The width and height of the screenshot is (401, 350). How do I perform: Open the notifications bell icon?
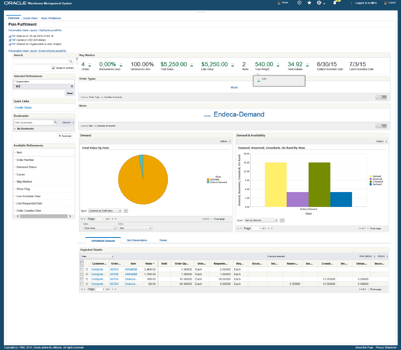[x=335, y=3]
